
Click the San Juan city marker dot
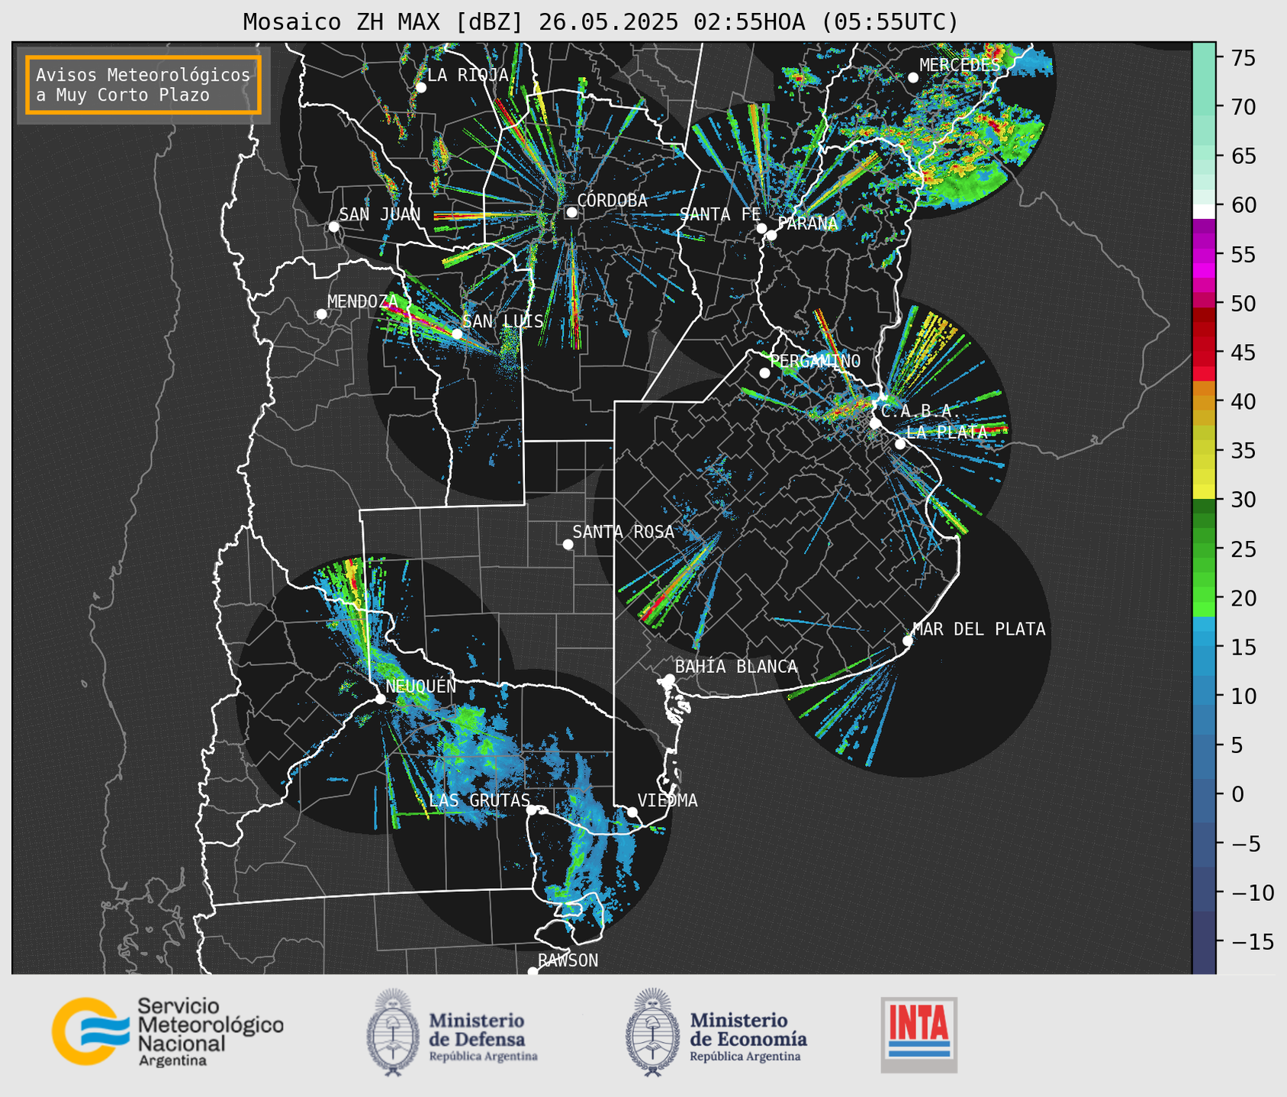coord(333,227)
